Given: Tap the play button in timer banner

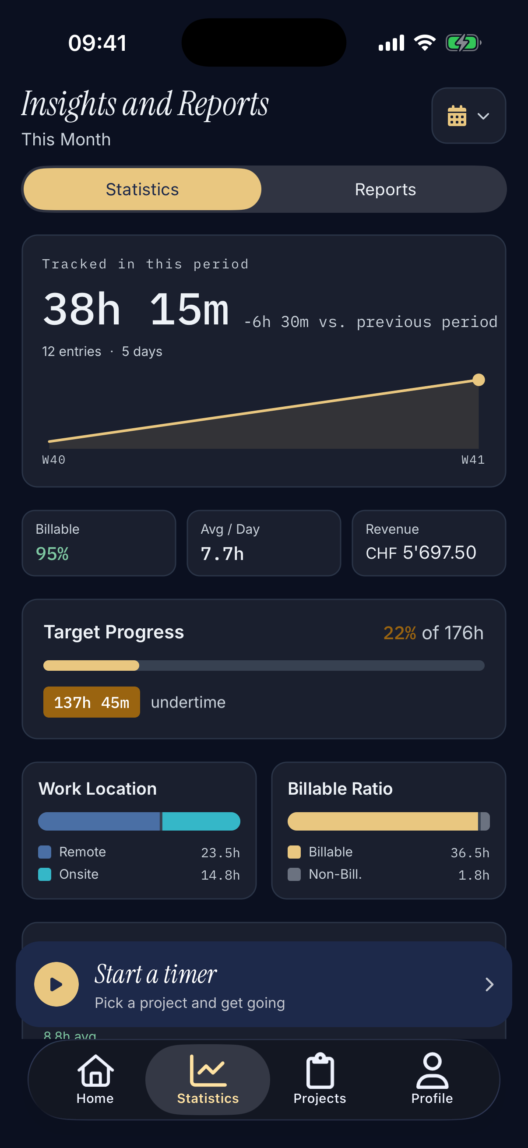Looking at the screenshot, I should [x=56, y=984].
